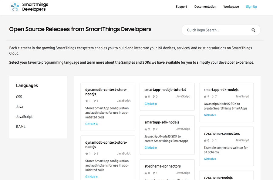Click fork icon on right-column st-schema-connectors card
Image resolution: width=273 pixels, height=180 pixels.
click(x=213, y=141)
